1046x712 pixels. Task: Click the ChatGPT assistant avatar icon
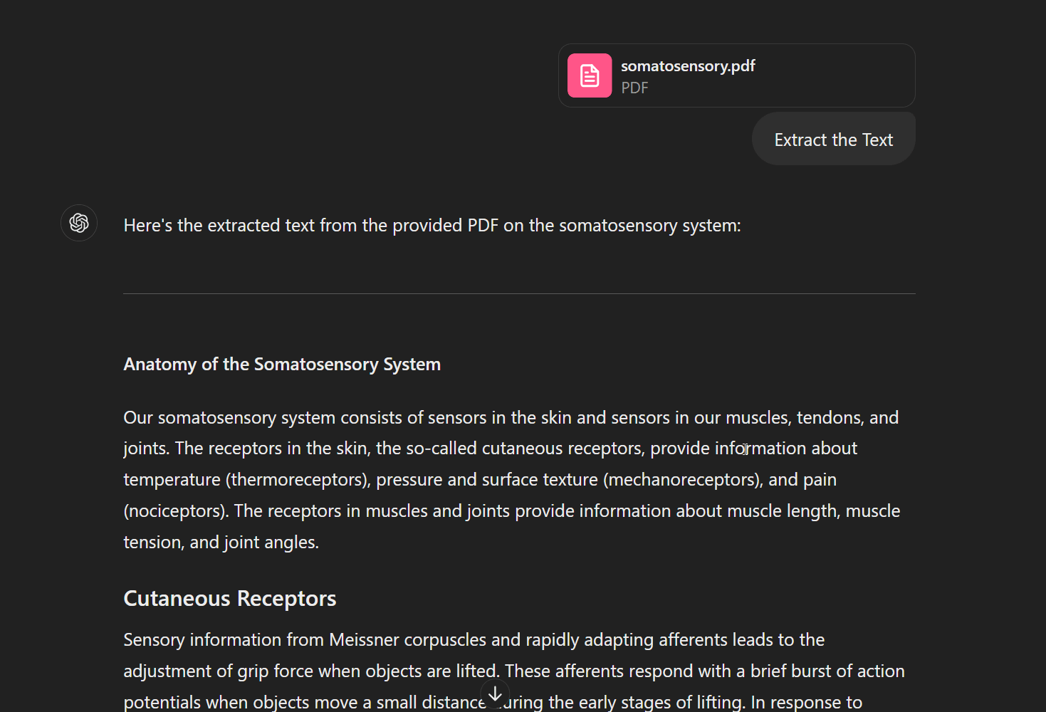pyautogui.click(x=79, y=223)
